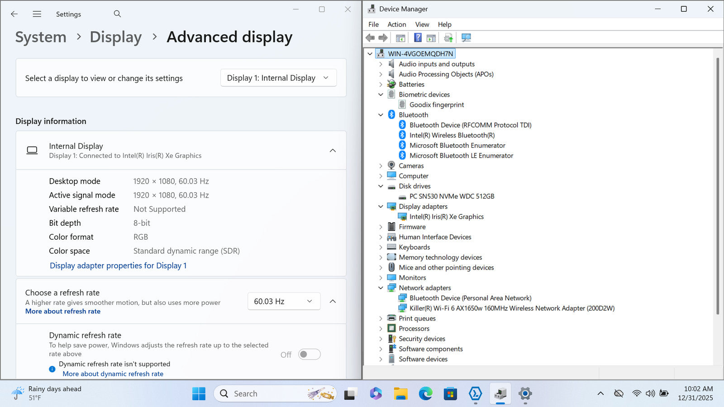
Task: Click Show/Hide Console Tree toolbar icon
Action: point(400,38)
